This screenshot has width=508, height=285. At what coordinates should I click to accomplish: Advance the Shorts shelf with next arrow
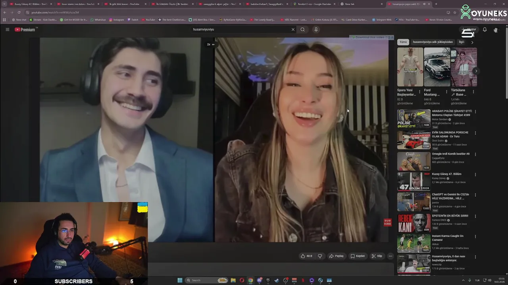click(476, 71)
